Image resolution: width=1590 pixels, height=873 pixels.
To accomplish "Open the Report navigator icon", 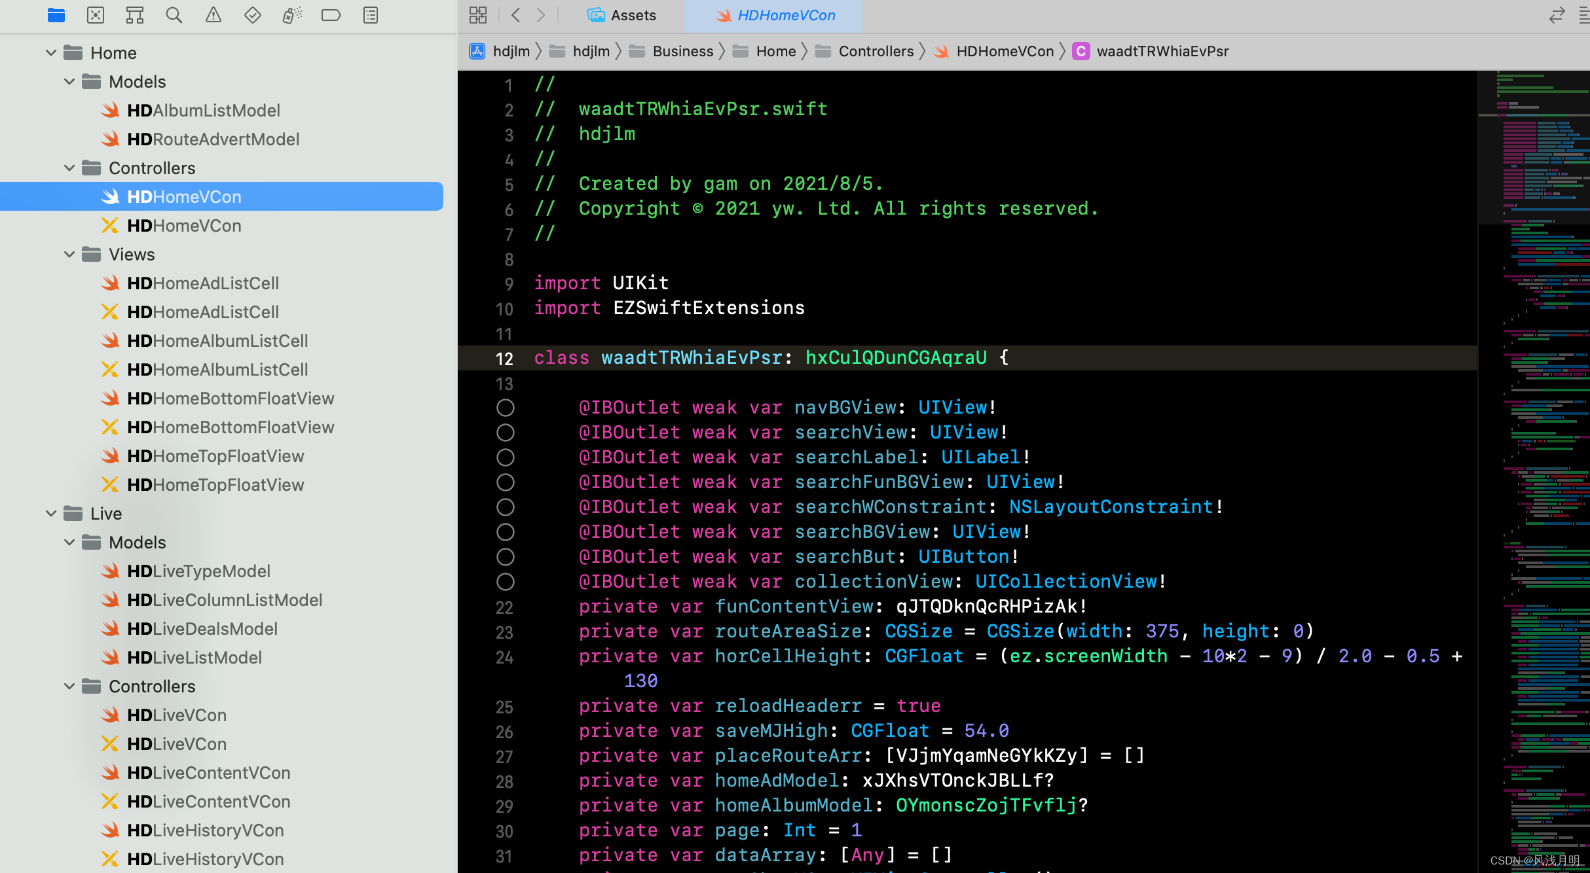I will point(371,15).
